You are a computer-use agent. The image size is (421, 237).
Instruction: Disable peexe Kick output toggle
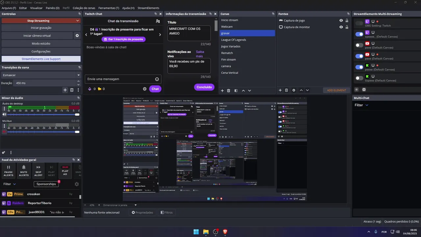tap(359, 67)
